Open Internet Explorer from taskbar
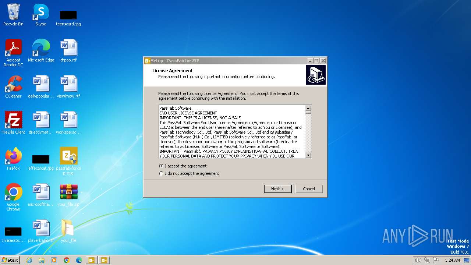471x265 pixels. pyautogui.click(x=29, y=260)
